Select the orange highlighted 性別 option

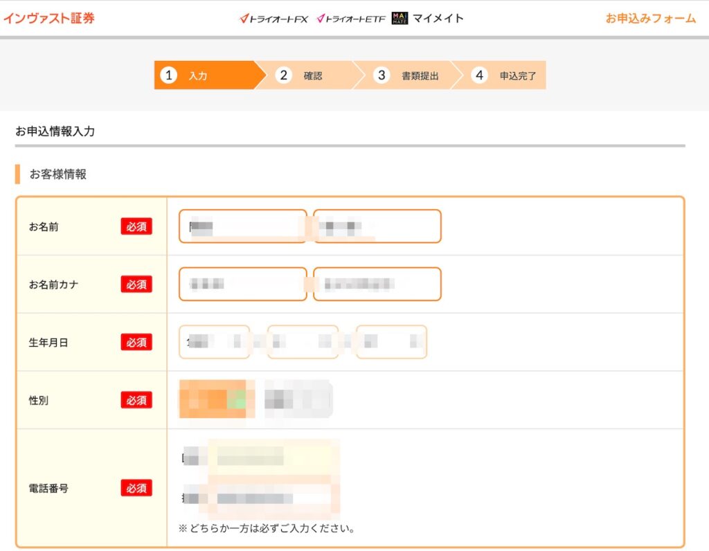pyautogui.click(x=213, y=399)
